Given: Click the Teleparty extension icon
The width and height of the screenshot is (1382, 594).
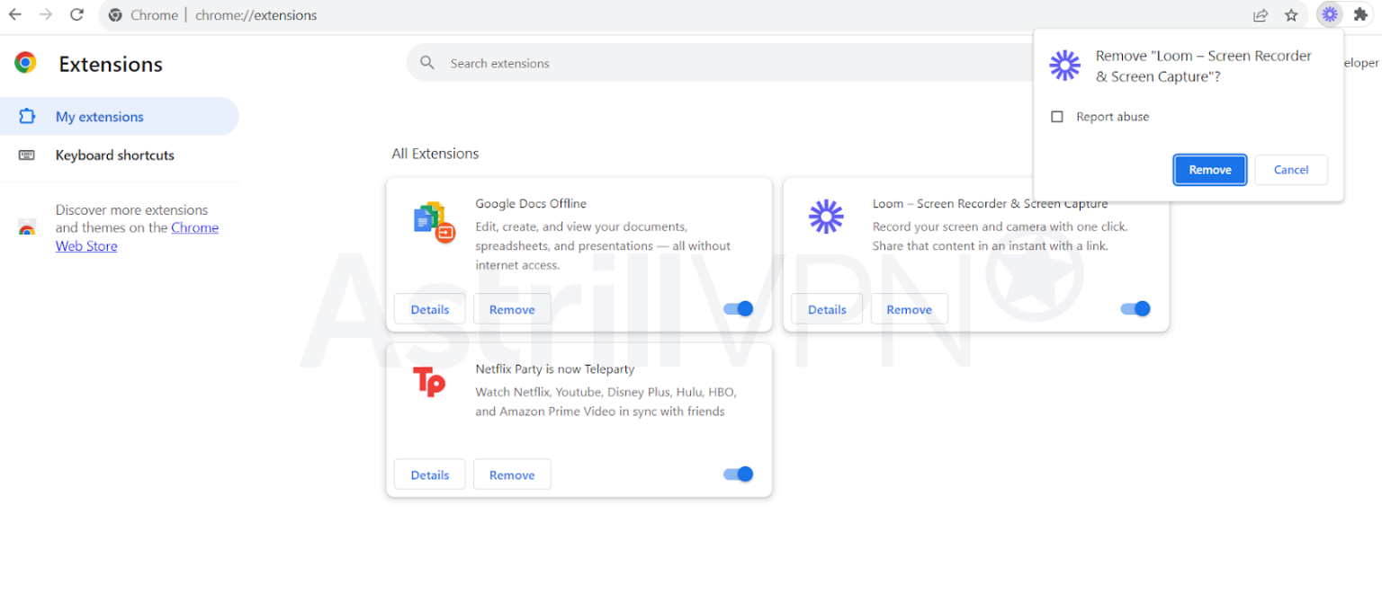Looking at the screenshot, I should pyautogui.click(x=430, y=382).
